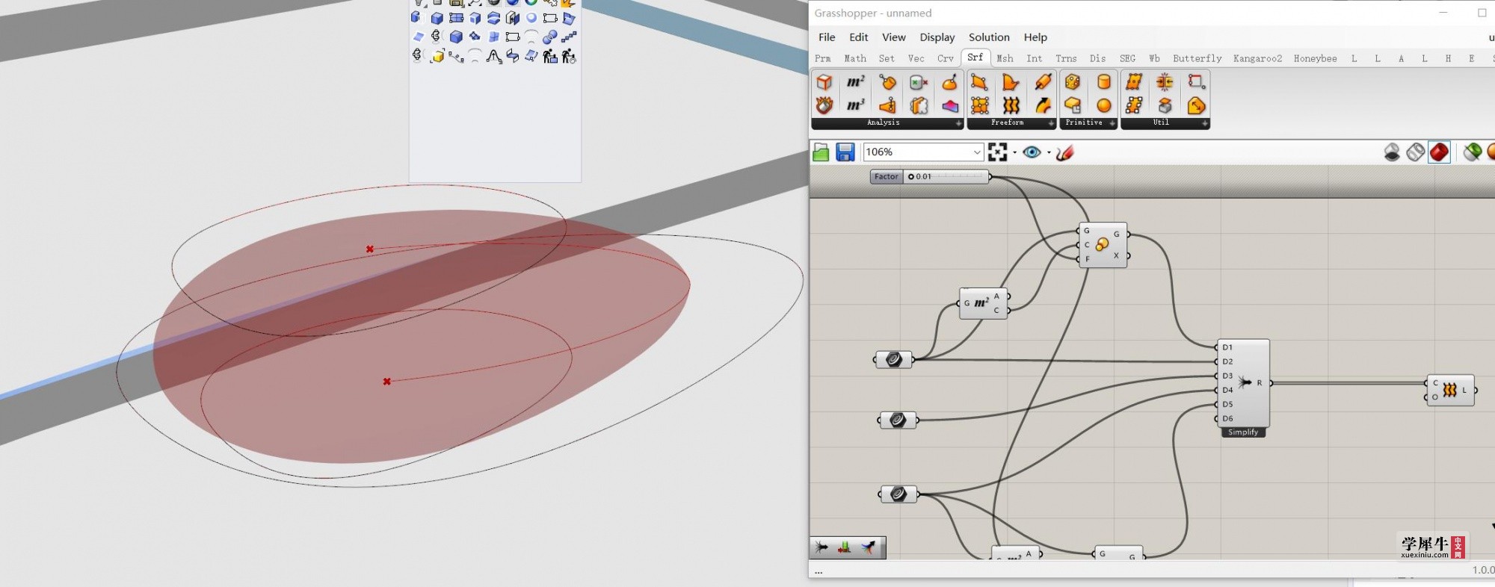Click the converging-arrows icon in Util panel
1495x587 pixels.
click(1165, 82)
